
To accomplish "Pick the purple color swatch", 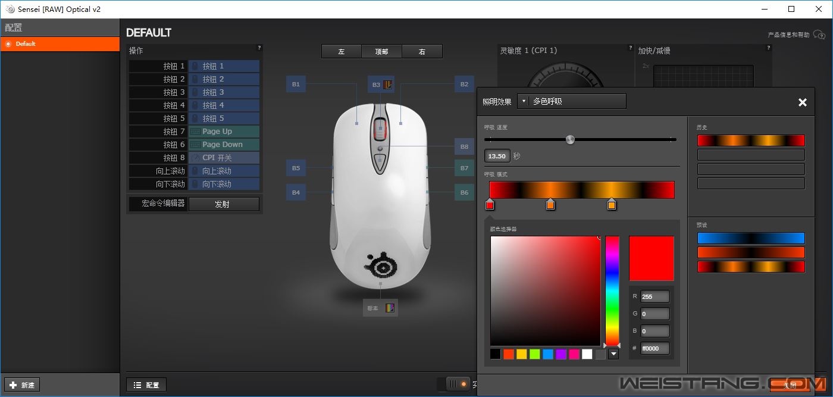I will point(561,354).
